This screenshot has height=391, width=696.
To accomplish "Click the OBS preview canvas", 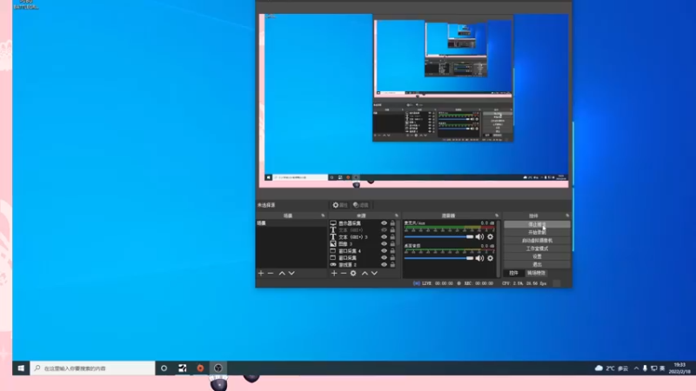I will tap(414, 101).
